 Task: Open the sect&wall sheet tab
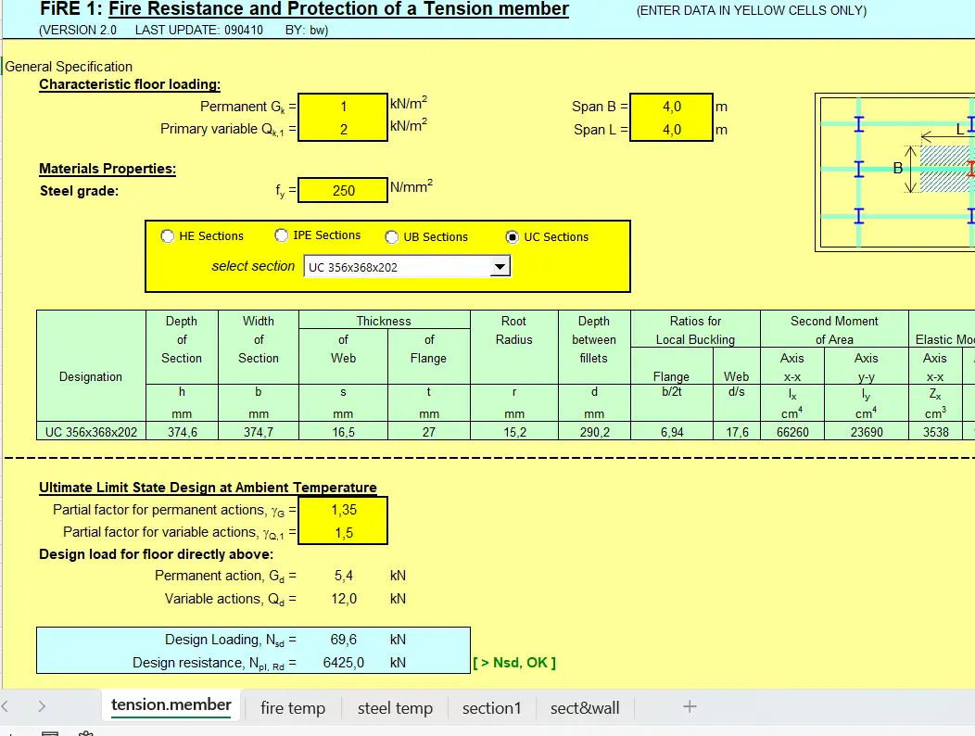point(585,708)
